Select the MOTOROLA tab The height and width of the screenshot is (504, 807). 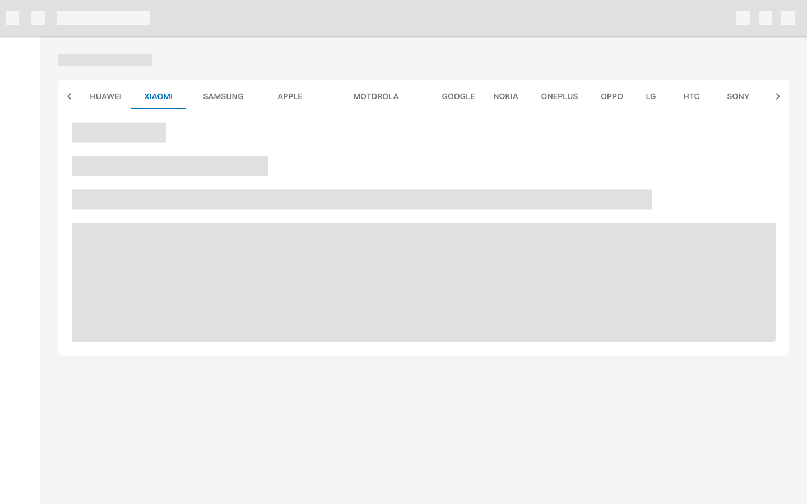(375, 96)
